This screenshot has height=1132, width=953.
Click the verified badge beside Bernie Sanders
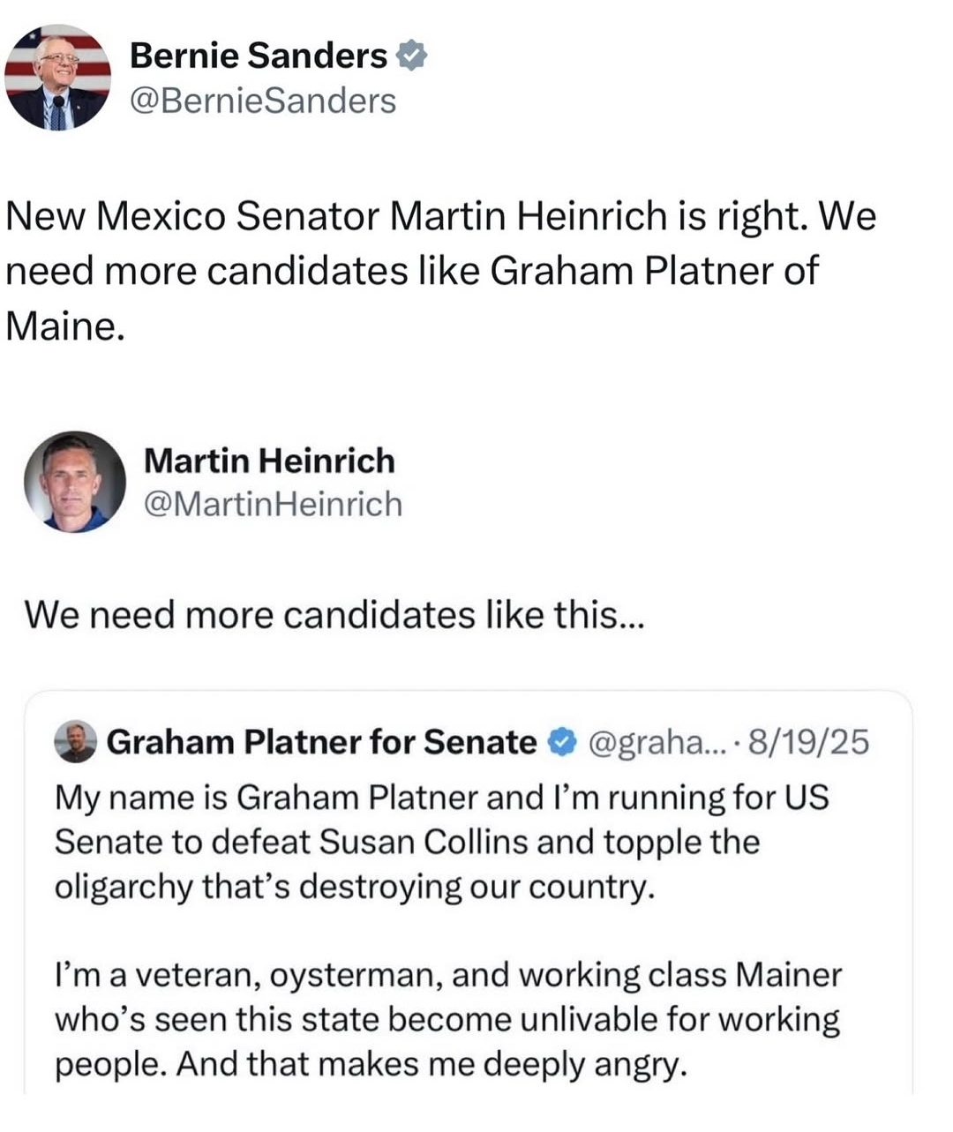pyautogui.click(x=411, y=56)
